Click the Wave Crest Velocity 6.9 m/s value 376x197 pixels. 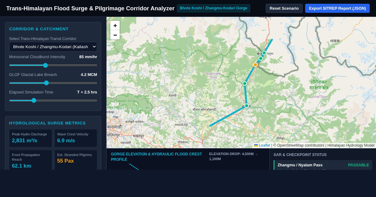click(x=66, y=141)
